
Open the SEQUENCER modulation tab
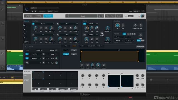tap(91, 46)
